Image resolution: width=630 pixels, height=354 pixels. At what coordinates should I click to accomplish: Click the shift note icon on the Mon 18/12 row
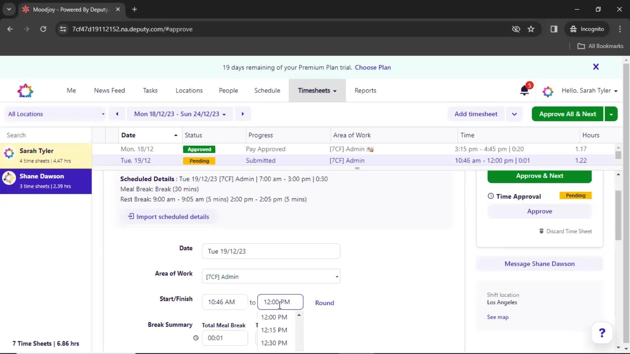pyautogui.click(x=370, y=149)
